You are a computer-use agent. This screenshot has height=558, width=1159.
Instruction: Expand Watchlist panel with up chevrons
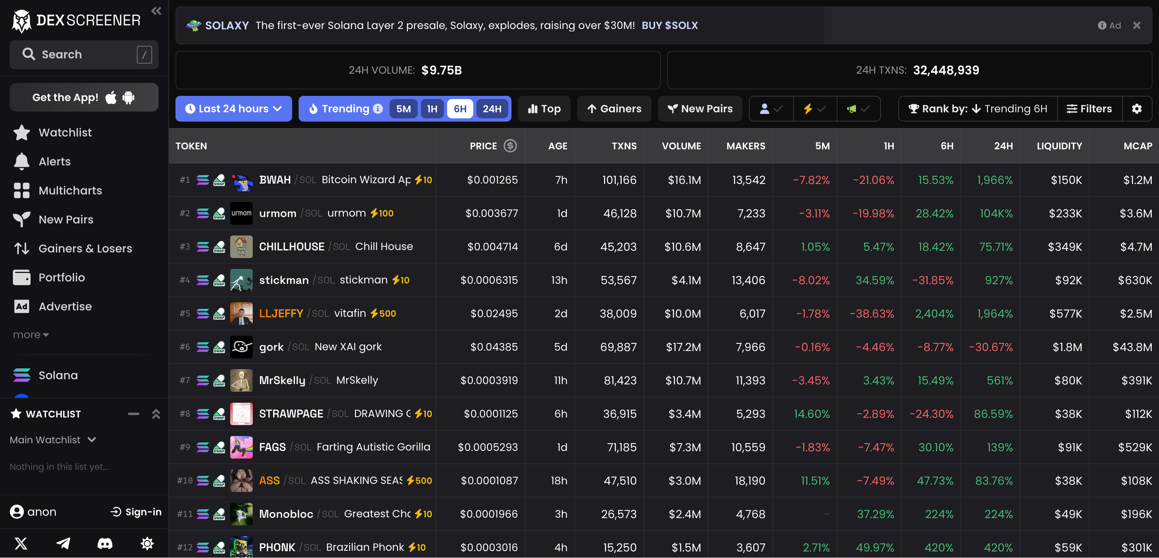156,413
